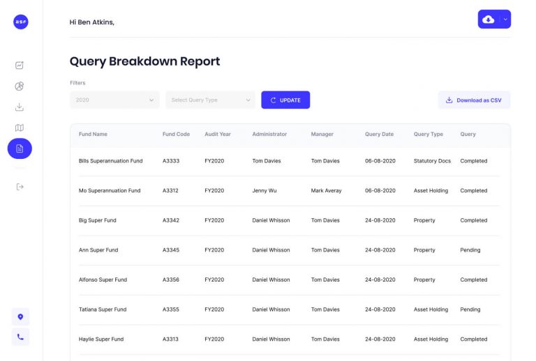Image resolution: width=536 pixels, height=361 pixels.
Task: Open the chart dashboard sidebar icon
Action: click(x=20, y=66)
